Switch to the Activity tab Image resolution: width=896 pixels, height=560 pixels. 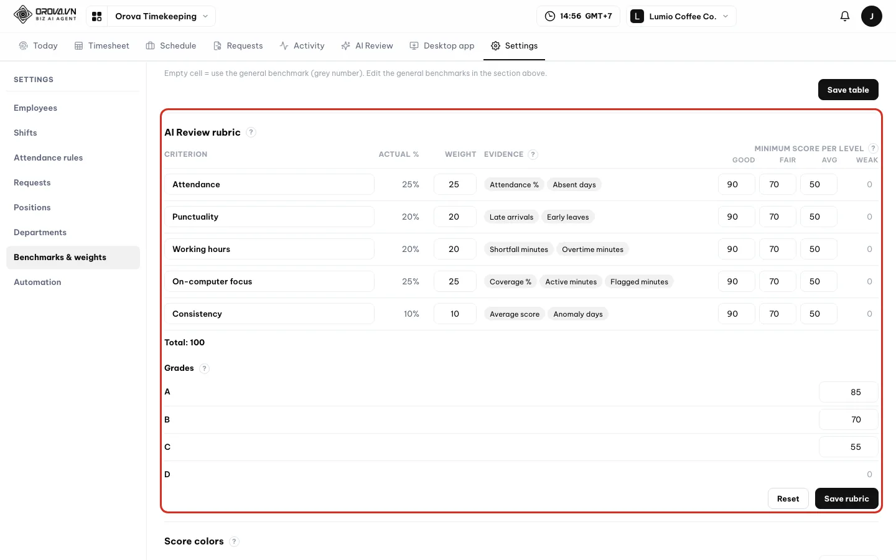click(x=302, y=46)
